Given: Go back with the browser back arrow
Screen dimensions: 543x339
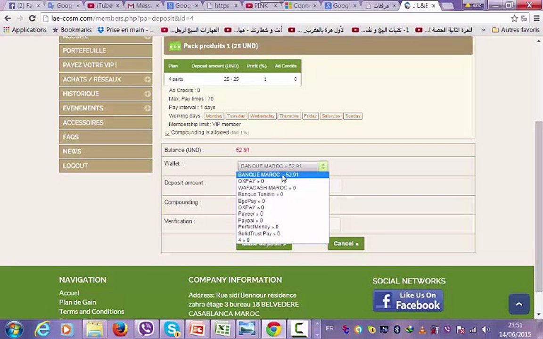Looking at the screenshot, I should [x=8, y=18].
